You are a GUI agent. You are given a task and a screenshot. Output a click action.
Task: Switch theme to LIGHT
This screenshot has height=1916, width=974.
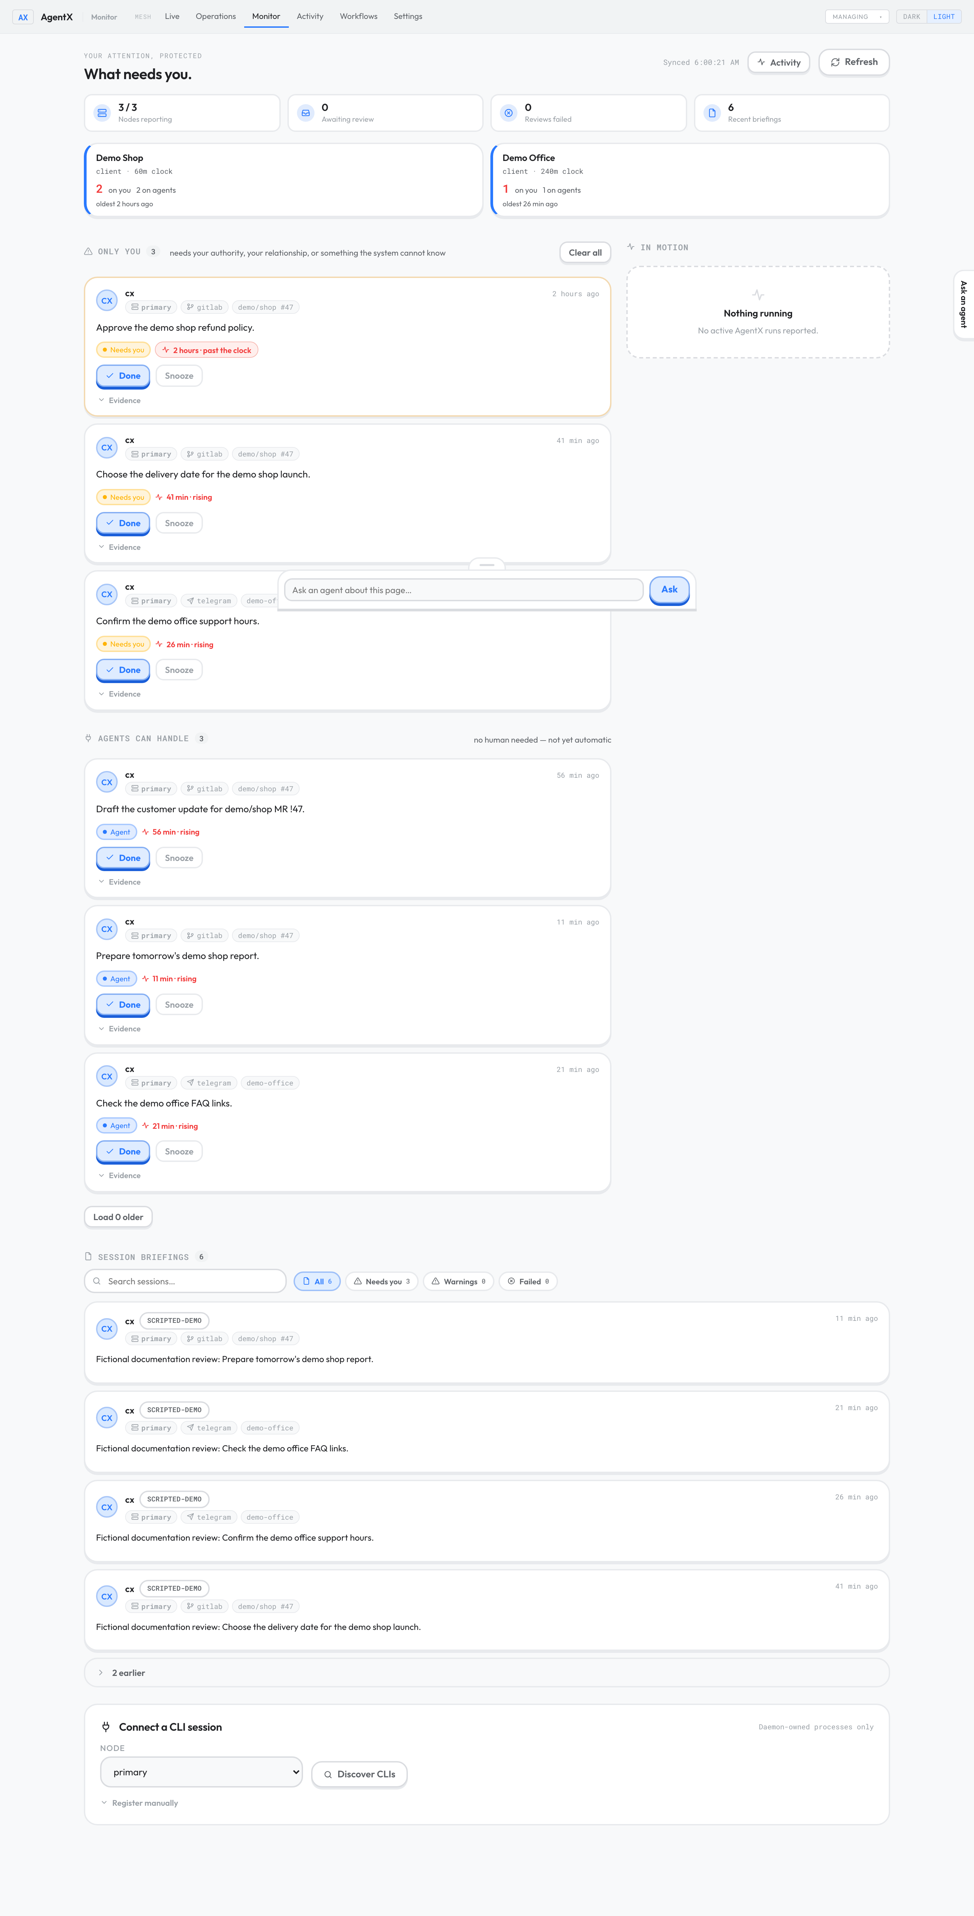click(x=944, y=16)
